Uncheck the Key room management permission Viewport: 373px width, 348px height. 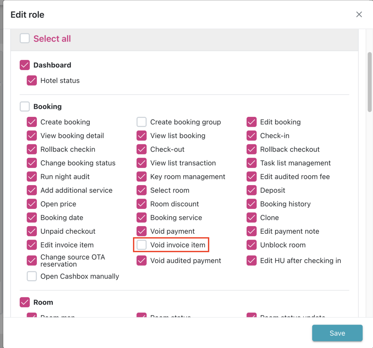(142, 177)
